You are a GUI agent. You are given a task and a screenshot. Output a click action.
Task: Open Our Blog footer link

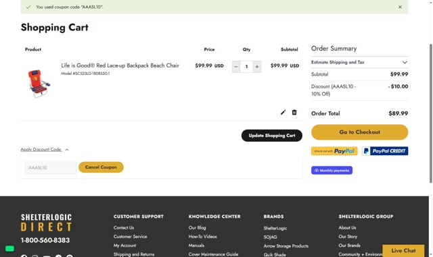[x=197, y=228]
